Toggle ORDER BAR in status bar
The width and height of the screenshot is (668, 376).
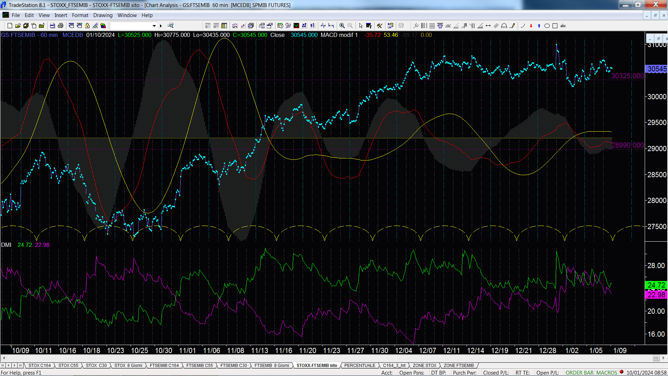tap(579, 373)
